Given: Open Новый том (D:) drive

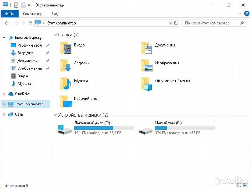Looking at the screenshot, I should tap(146, 130).
